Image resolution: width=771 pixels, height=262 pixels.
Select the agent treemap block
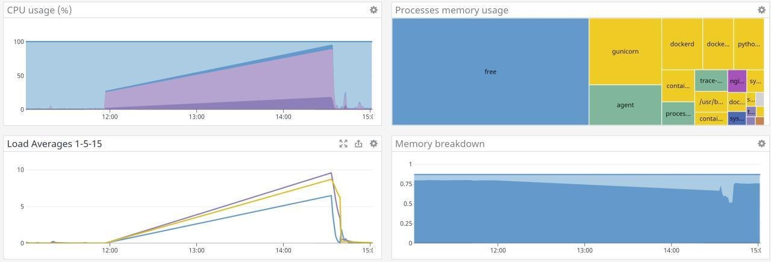point(625,105)
